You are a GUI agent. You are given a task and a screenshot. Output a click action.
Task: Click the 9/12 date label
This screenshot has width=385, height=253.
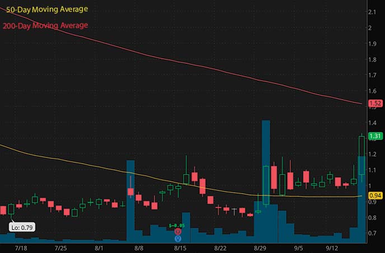coord(332,248)
